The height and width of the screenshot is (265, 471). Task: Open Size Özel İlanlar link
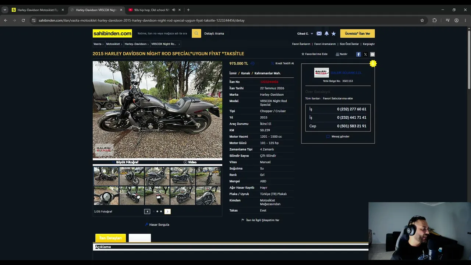click(x=349, y=44)
